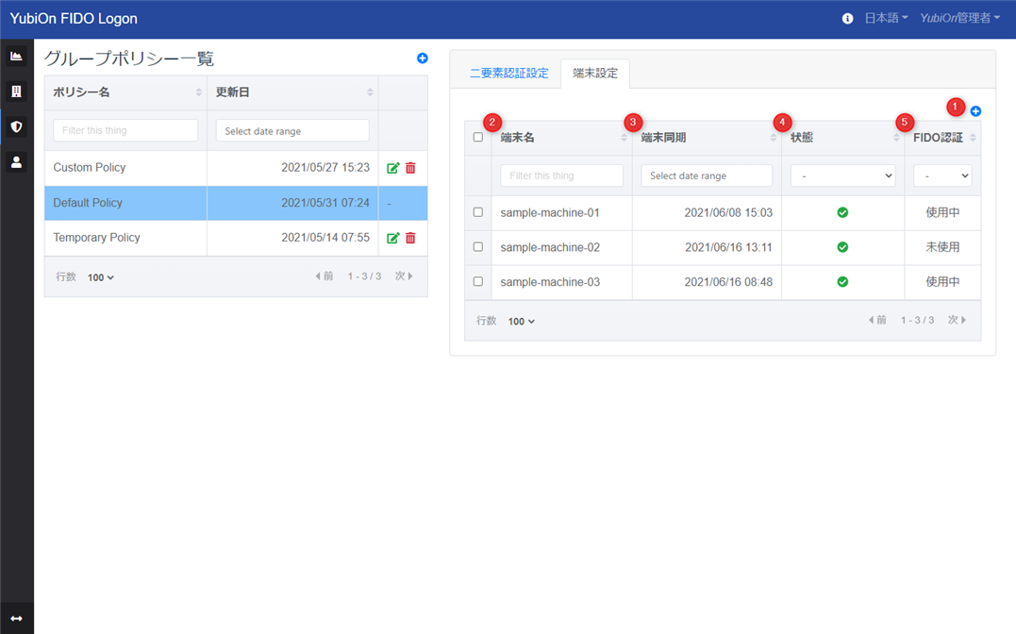Select the 端末設定 tab
This screenshot has width=1016, height=634.
pos(595,74)
